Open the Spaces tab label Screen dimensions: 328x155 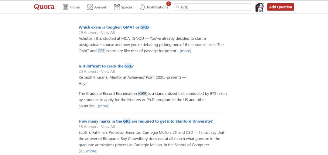pyautogui.click(x=127, y=7)
